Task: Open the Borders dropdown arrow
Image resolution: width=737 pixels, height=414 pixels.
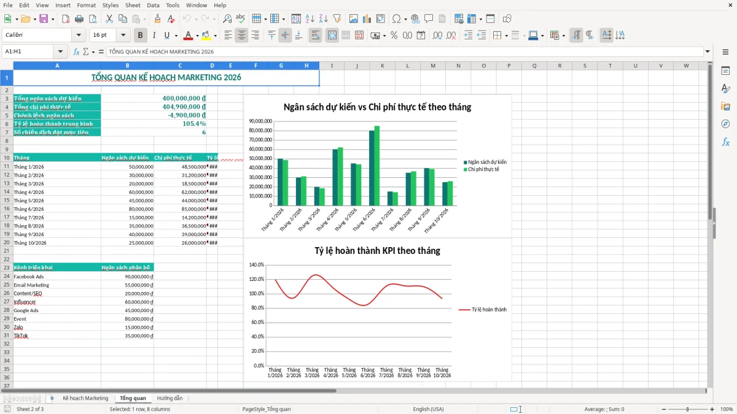Action: click(507, 36)
